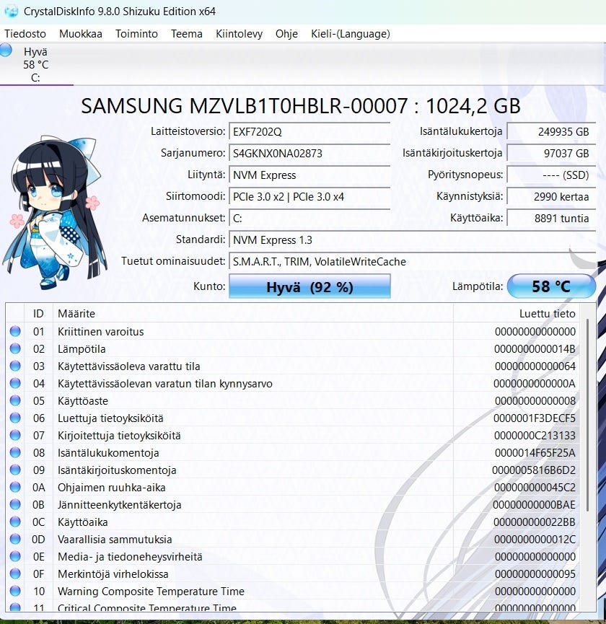The height and width of the screenshot is (624, 606).
Task: Click the Isäntäkirjoituskertoja value 97037 GB
Action: (551, 153)
